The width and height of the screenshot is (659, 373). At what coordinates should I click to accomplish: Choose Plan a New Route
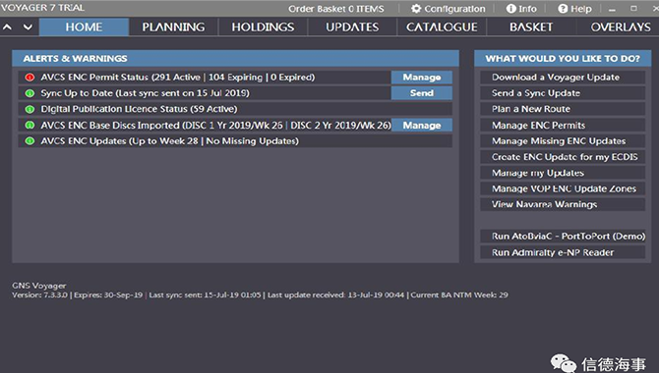(x=563, y=109)
